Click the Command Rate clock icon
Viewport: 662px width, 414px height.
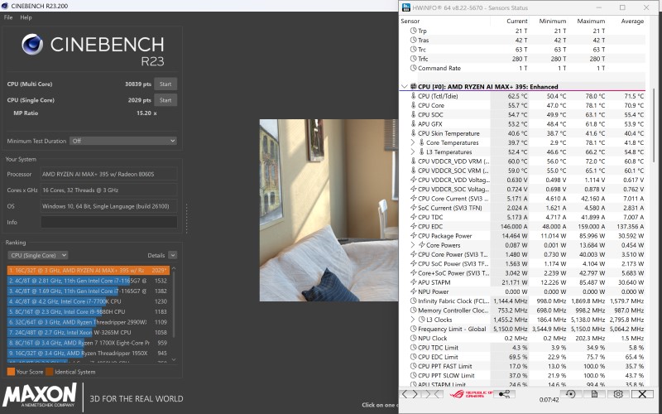click(x=413, y=68)
